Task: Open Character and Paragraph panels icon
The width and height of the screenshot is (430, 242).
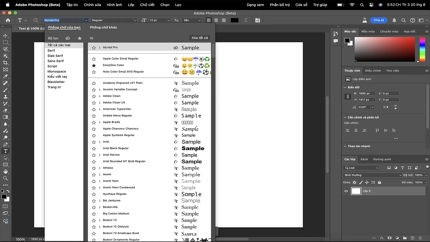Action: (x=257, y=20)
